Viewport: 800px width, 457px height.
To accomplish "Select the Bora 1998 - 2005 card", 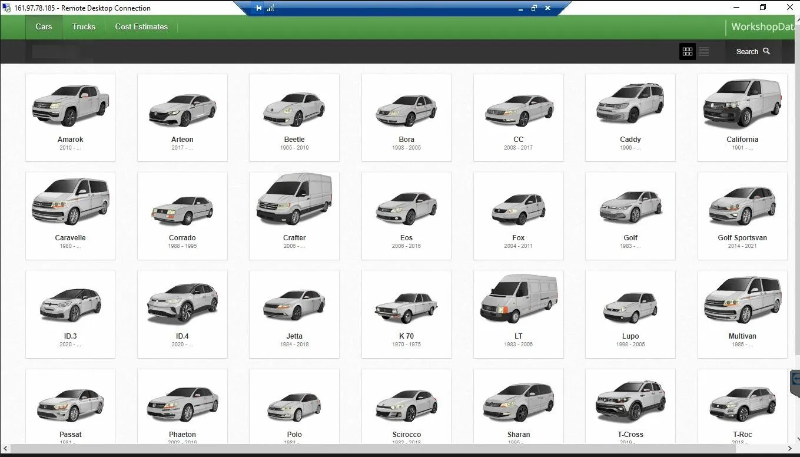I will point(406,117).
